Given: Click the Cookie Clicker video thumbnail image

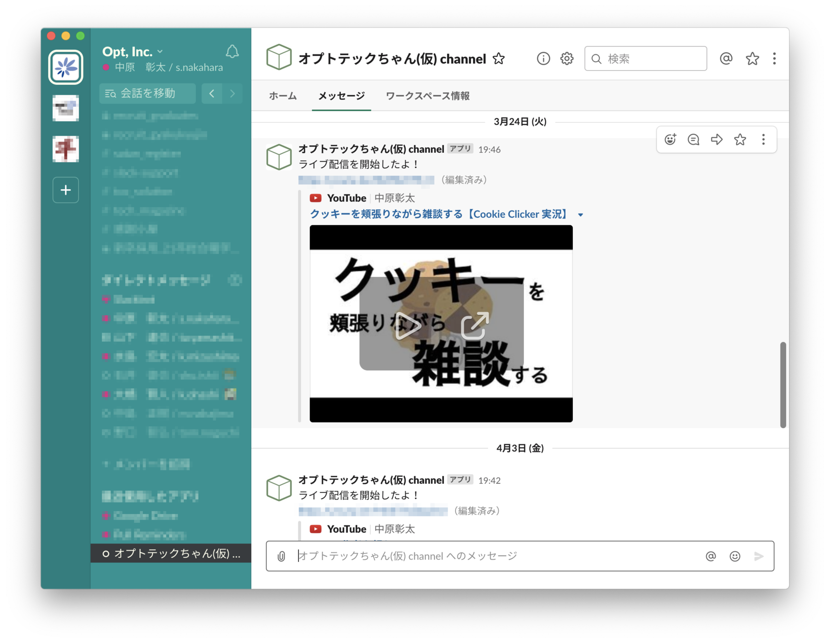Looking at the screenshot, I should [x=441, y=323].
